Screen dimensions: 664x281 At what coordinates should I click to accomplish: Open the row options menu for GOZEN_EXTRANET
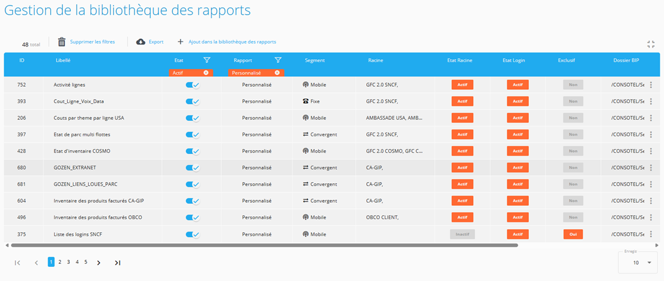[x=651, y=167]
